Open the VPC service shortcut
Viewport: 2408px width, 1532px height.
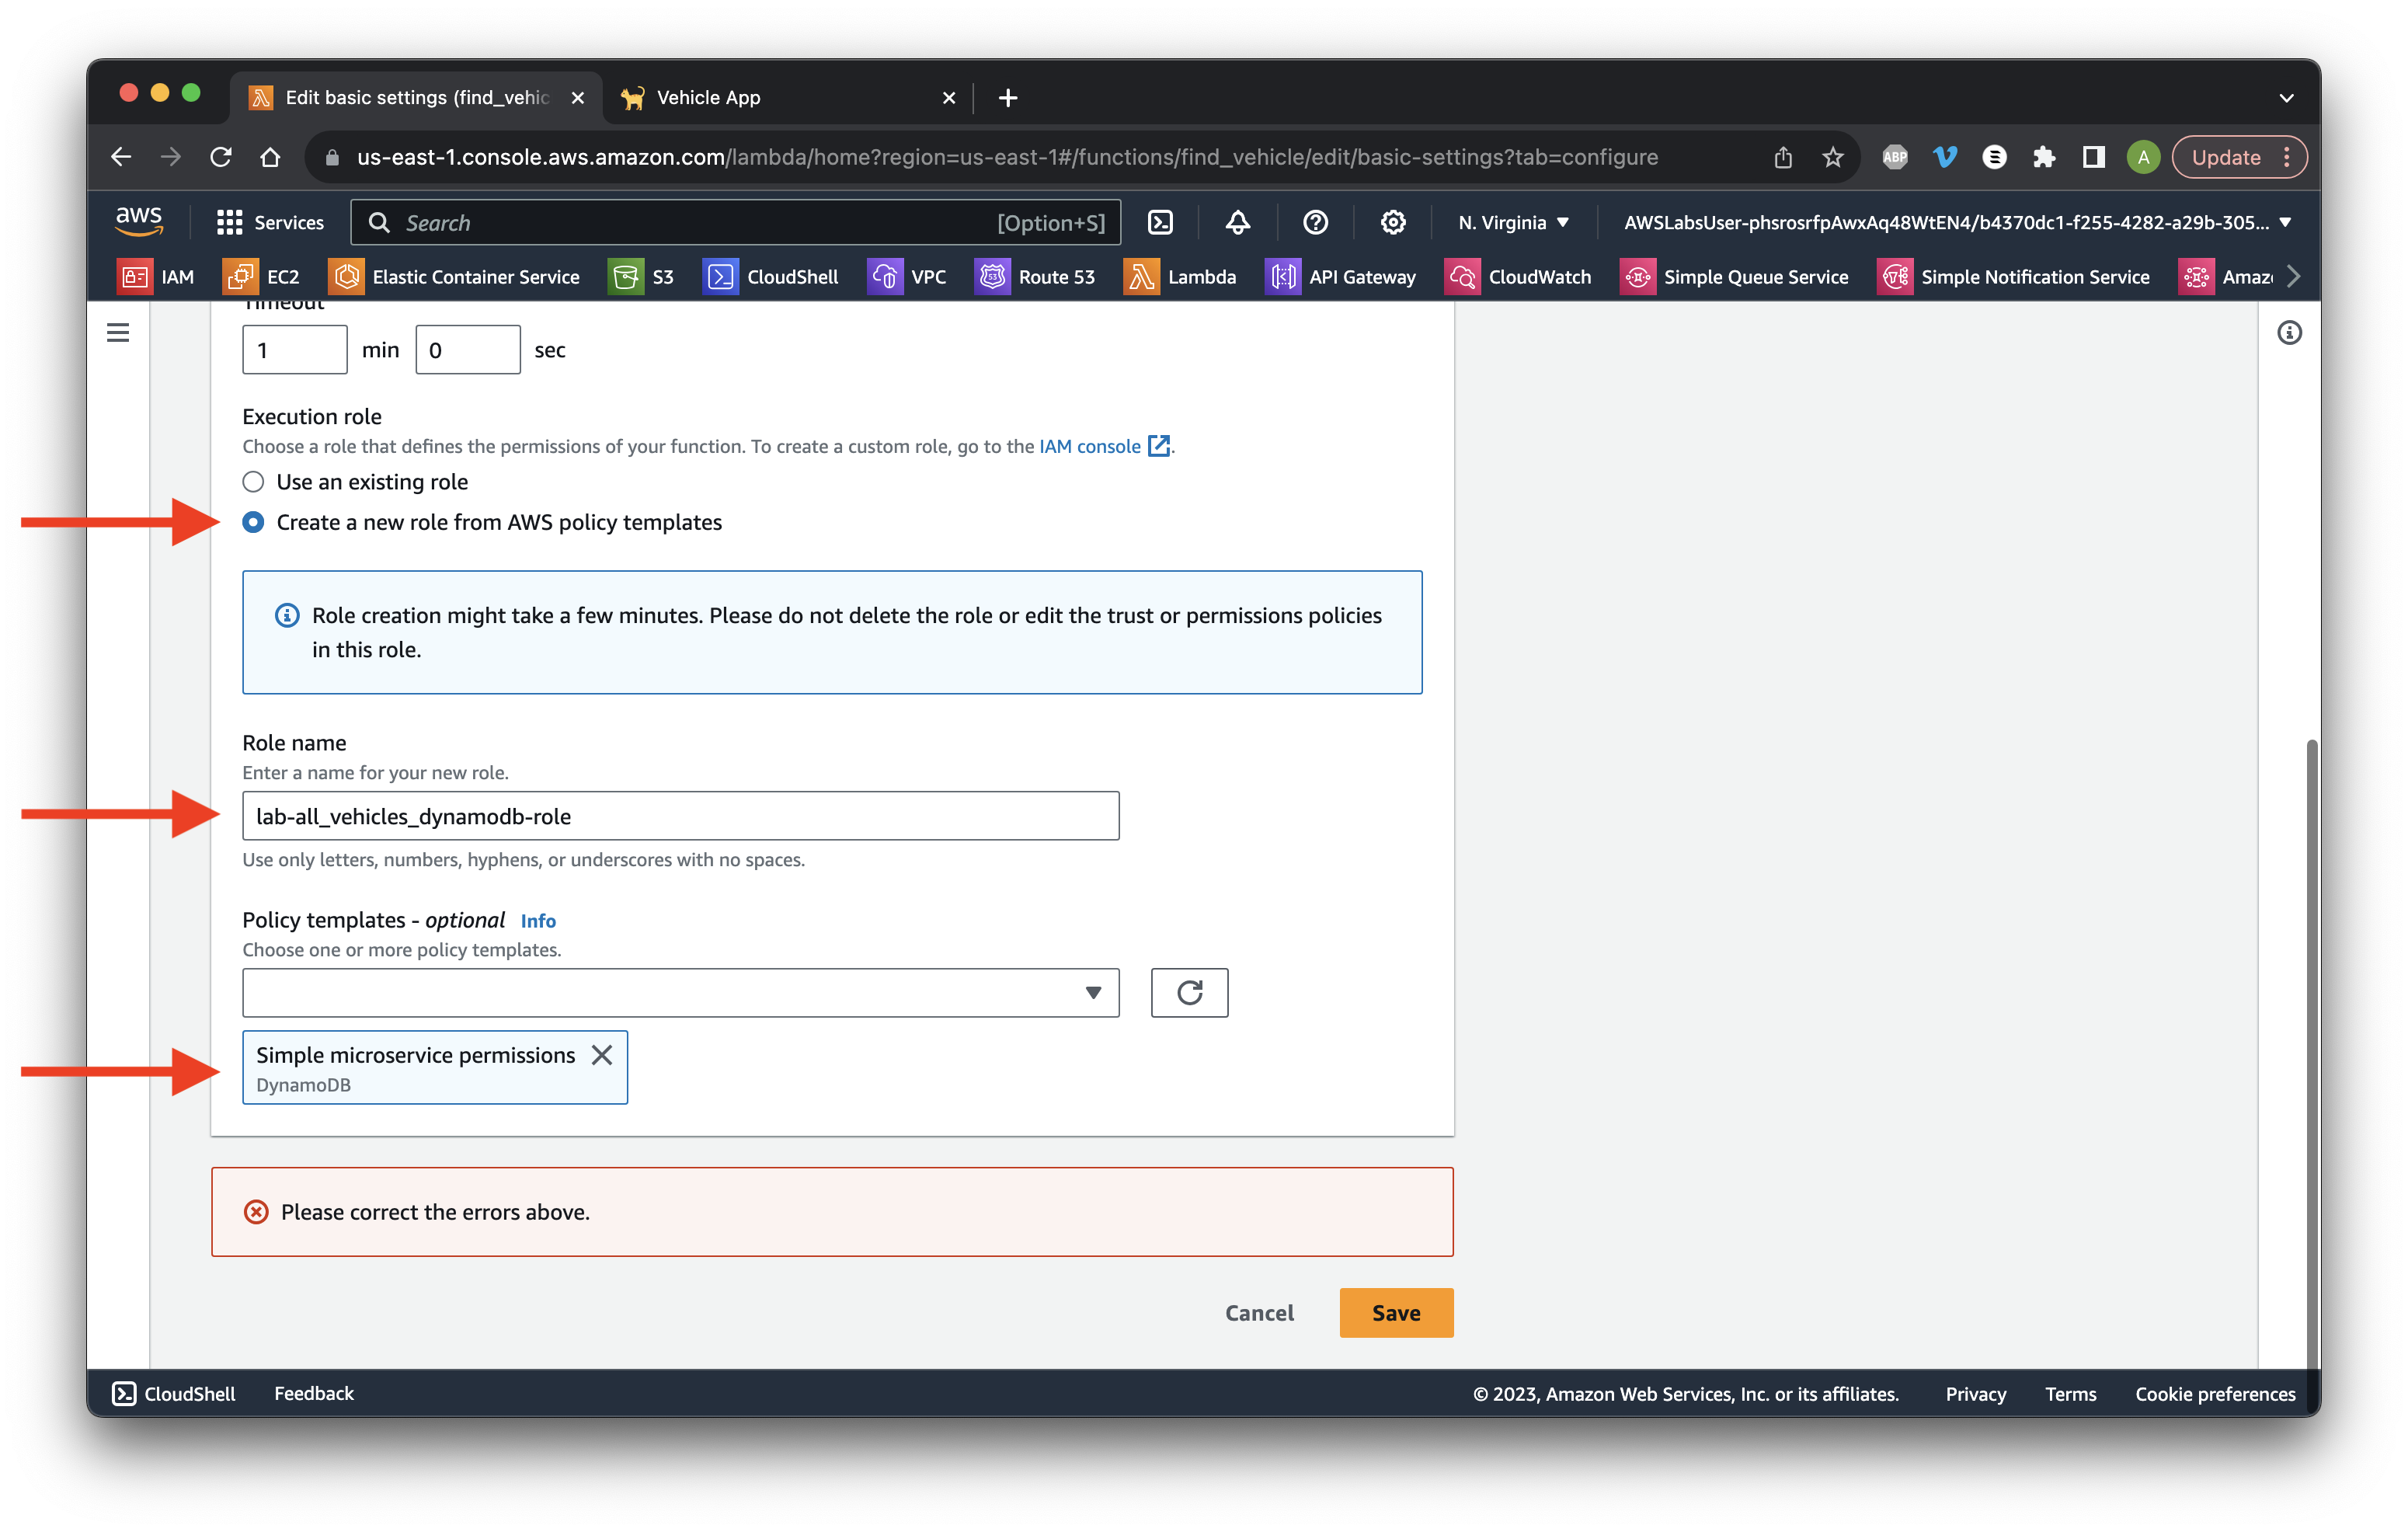point(906,277)
